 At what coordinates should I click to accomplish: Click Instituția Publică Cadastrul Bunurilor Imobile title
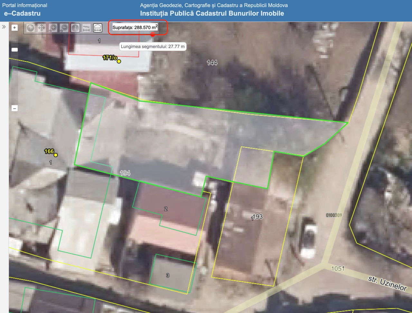(212, 13)
